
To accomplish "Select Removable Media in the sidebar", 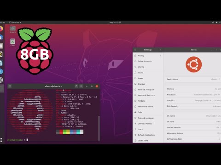I will point(148,107).
